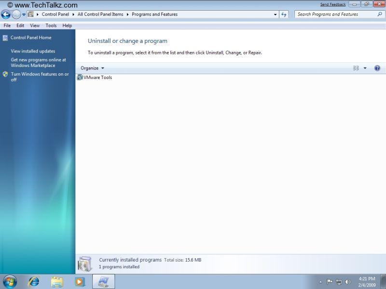Click the Back navigation arrow
This screenshot has width=386, height=289.
tap(6, 14)
